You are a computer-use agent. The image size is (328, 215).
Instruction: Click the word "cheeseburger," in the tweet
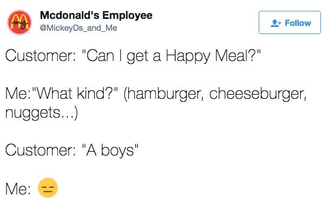click(258, 94)
